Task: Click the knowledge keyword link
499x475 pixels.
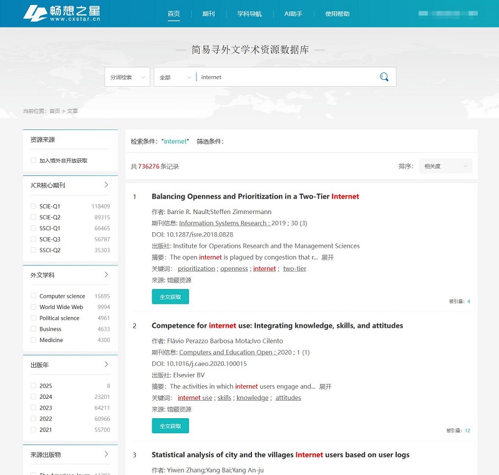Action: [x=253, y=398]
